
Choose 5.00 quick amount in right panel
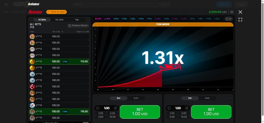[172, 117]
